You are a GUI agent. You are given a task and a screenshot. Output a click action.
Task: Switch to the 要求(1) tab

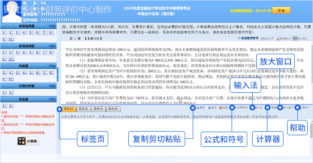click(69, 109)
